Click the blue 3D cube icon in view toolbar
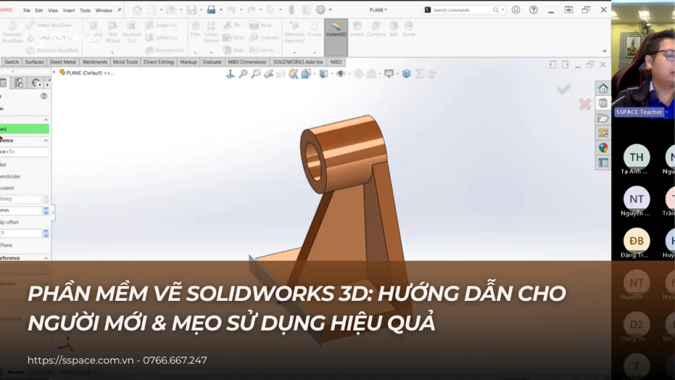 pos(406,74)
